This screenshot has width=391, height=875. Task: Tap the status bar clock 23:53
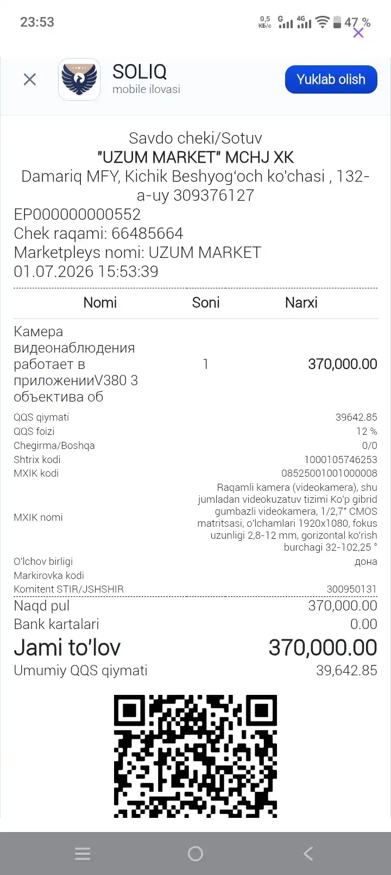37,22
